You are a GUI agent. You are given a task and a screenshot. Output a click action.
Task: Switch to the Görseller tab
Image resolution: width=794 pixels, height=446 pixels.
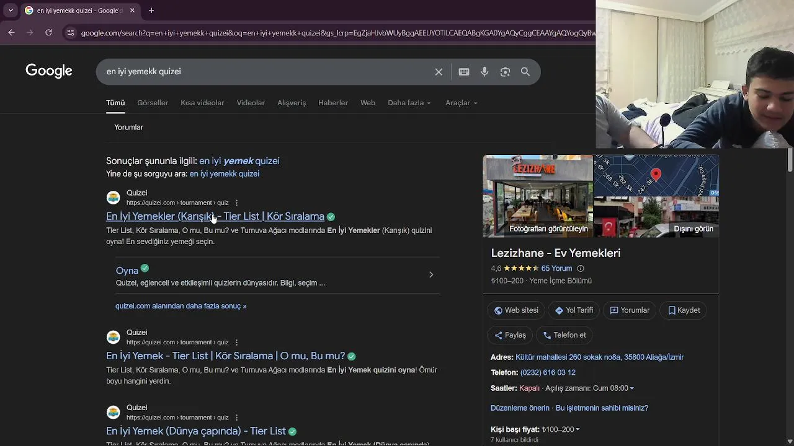[153, 103]
